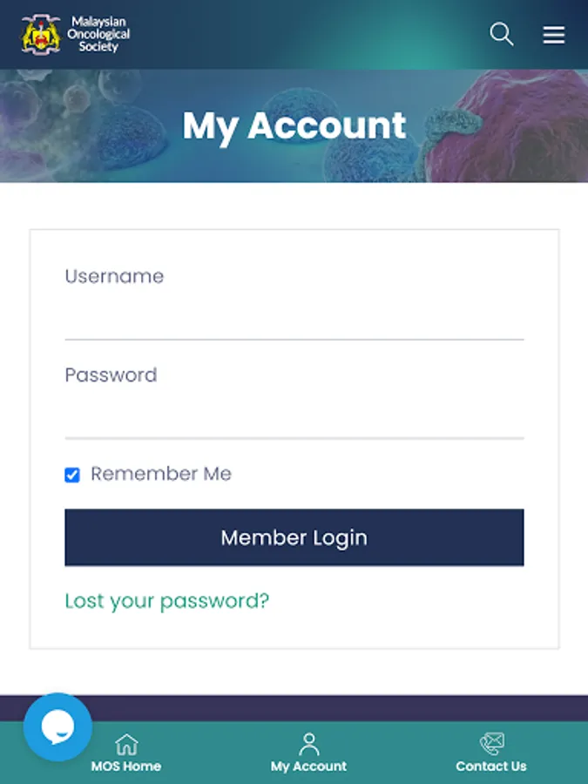Tap the My Account person icon
Viewport: 588px width, 784px height.
(309, 744)
